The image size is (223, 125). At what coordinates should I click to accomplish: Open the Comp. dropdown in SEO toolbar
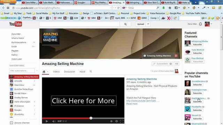coord(154,18)
